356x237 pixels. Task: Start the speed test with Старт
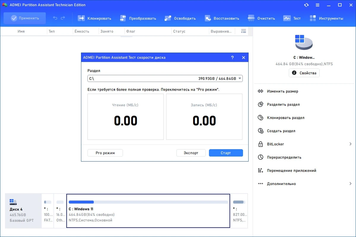(226, 153)
